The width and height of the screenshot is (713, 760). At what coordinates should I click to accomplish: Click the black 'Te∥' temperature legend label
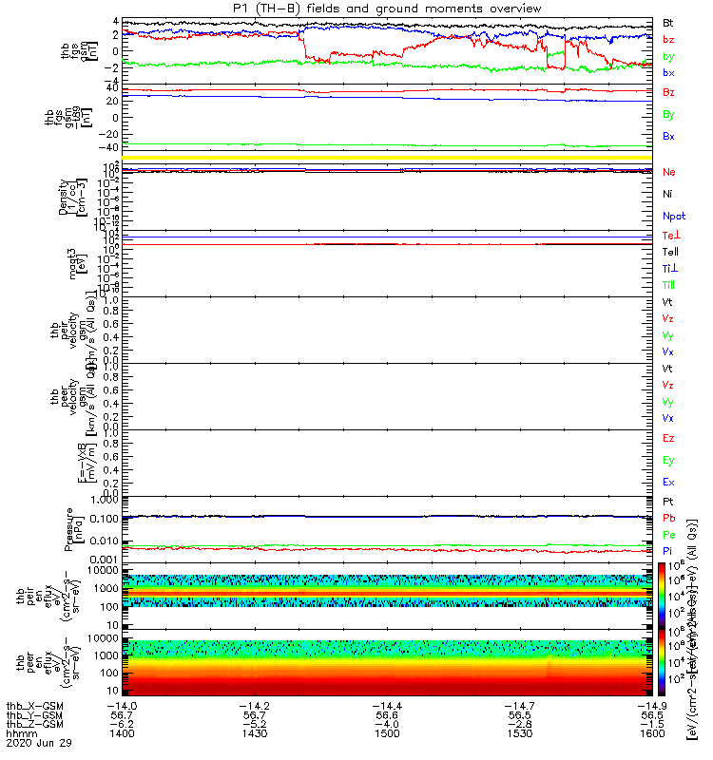tap(670, 252)
